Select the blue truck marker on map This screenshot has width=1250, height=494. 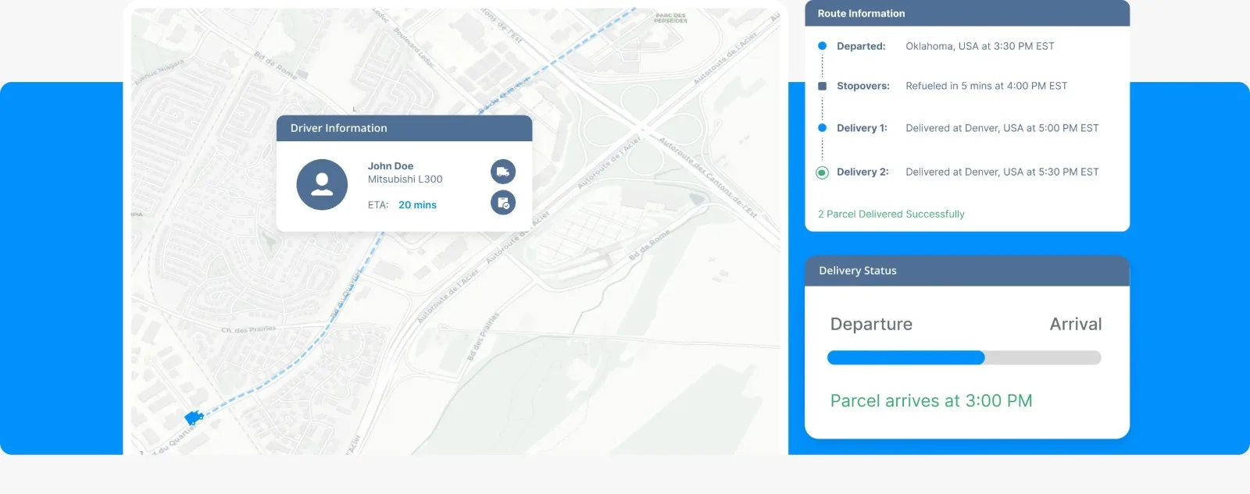[x=194, y=418]
